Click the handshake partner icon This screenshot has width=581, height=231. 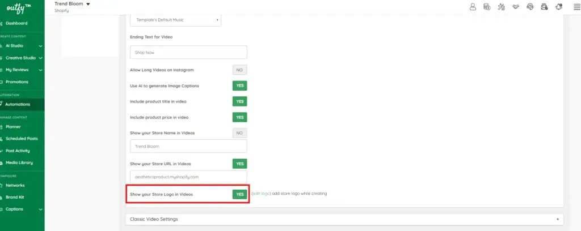pyautogui.click(x=516, y=7)
